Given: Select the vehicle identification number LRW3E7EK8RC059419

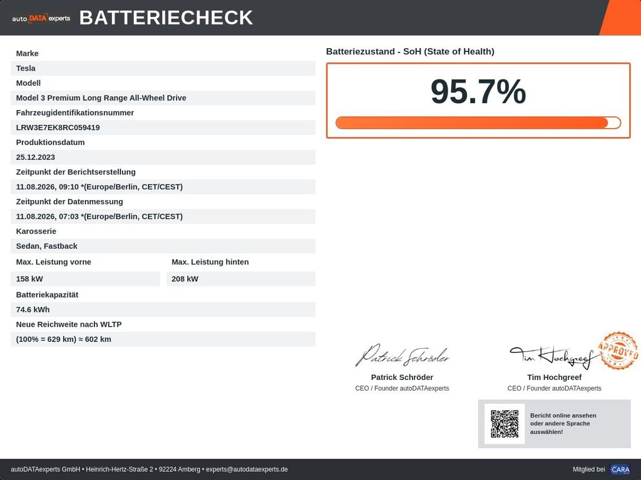Looking at the screenshot, I should 58,127.
